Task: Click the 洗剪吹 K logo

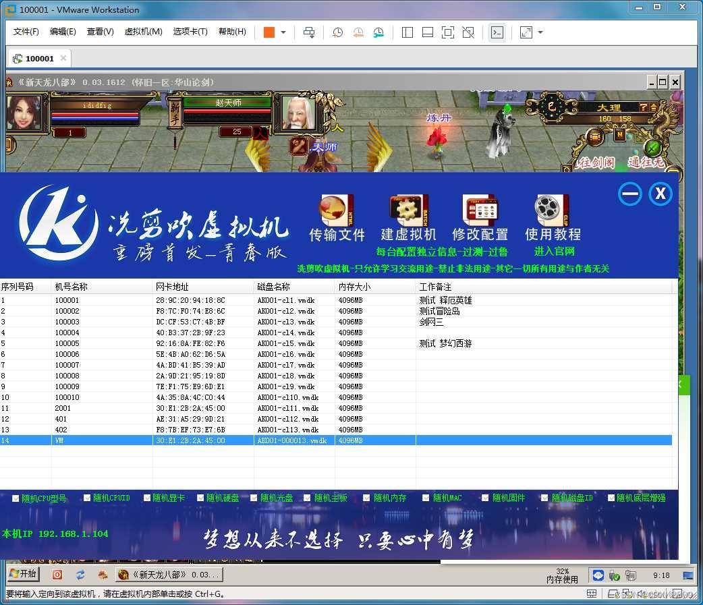Action: pyautogui.click(x=58, y=223)
